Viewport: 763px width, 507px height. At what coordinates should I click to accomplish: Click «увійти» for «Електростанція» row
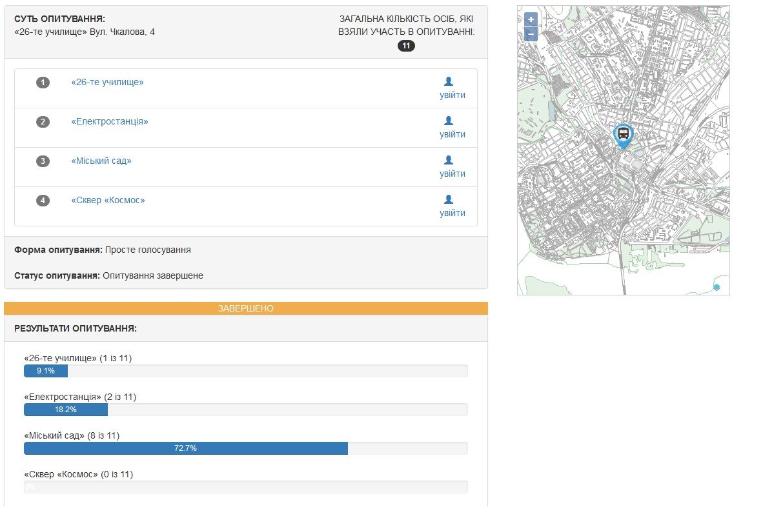pyautogui.click(x=452, y=135)
